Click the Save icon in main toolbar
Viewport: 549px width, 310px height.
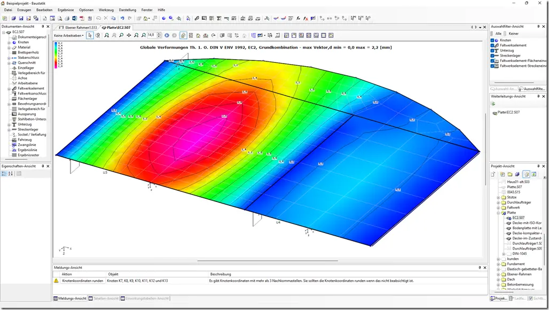pos(21,18)
